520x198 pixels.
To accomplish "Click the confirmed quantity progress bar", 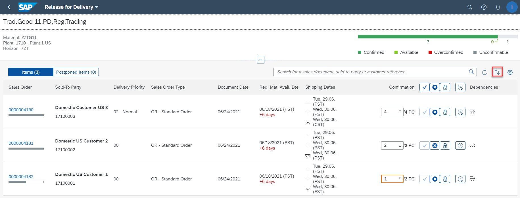I will click(428, 37).
